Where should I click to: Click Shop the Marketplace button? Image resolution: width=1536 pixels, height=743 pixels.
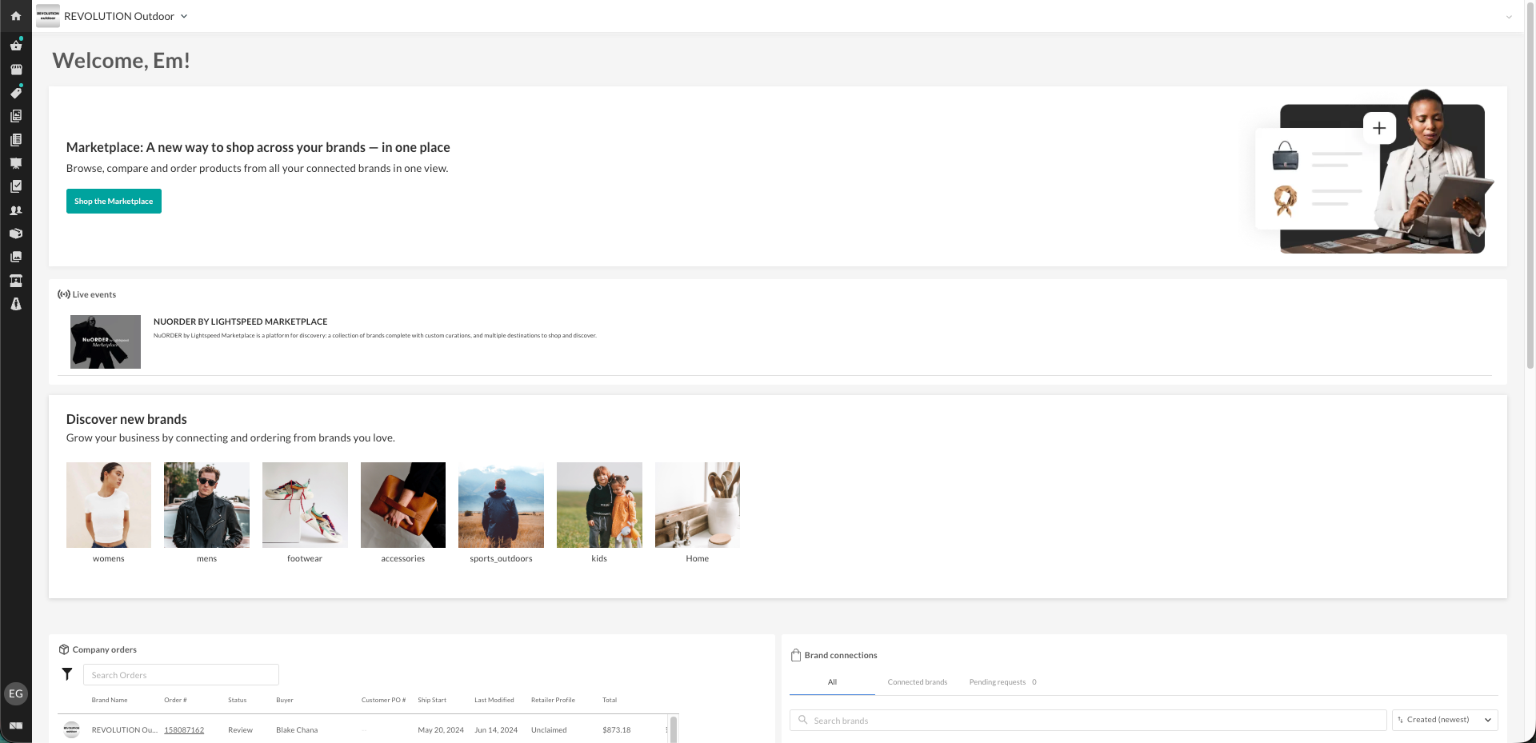pyautogui.click(x=114, y=201)
